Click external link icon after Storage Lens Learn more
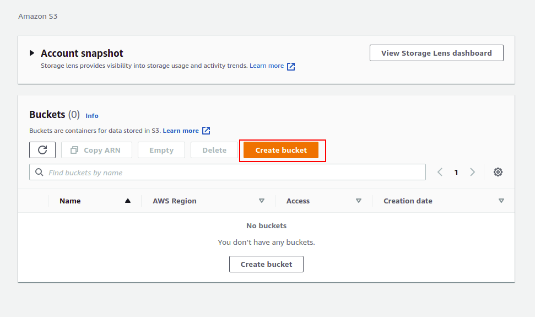Screen dimensions: 535x317 click(x=291, y=66)
